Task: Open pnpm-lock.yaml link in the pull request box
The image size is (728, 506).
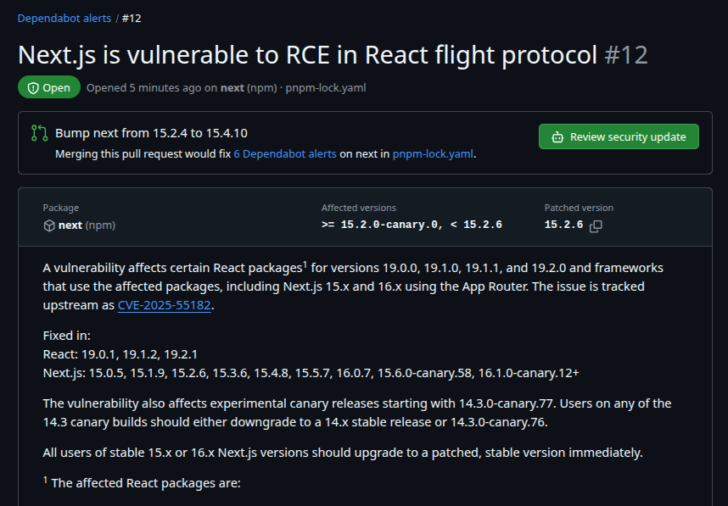Action: pos(433,154)
